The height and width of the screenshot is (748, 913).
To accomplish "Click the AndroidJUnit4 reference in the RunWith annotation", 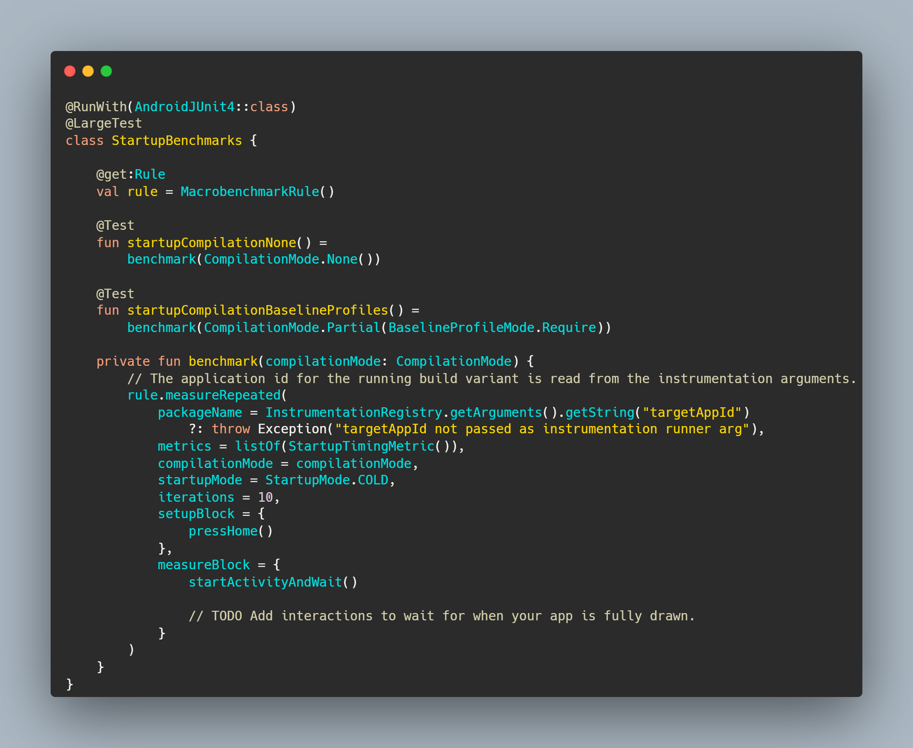I will pos(184,107).
